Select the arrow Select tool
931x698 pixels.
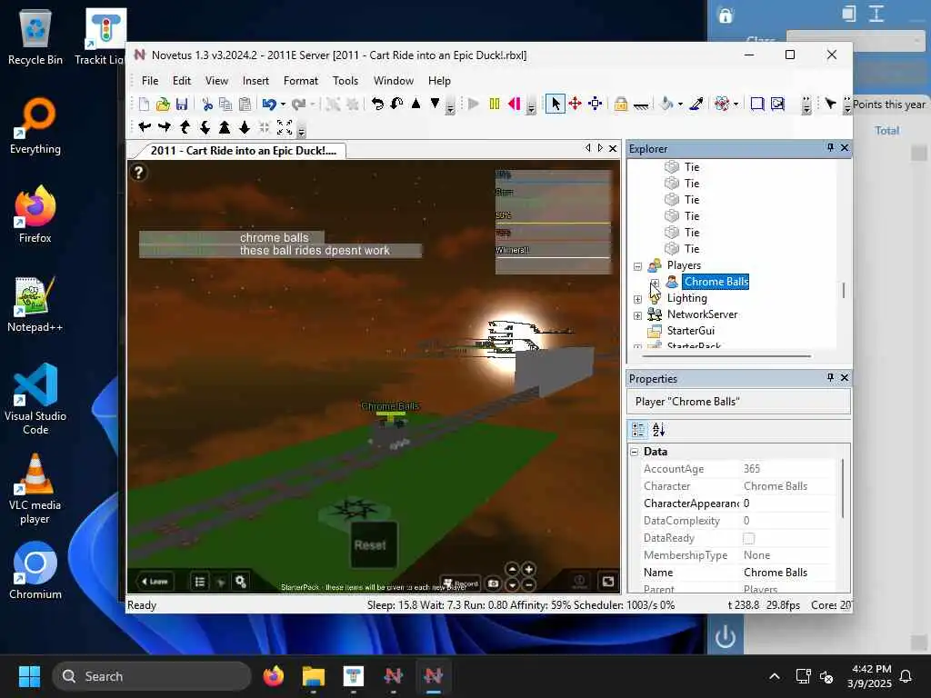pos(556,105)
